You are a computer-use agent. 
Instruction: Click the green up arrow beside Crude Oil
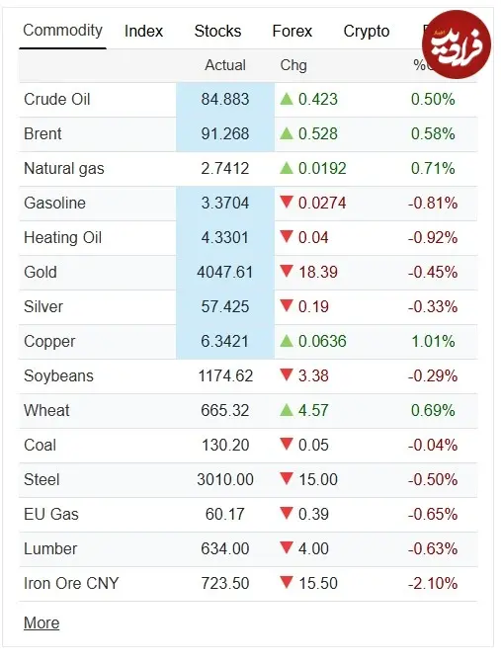tap(287, 99)
